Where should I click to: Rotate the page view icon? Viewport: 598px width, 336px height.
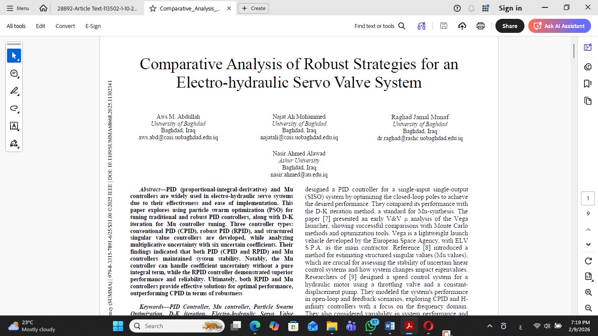[588, 261]
